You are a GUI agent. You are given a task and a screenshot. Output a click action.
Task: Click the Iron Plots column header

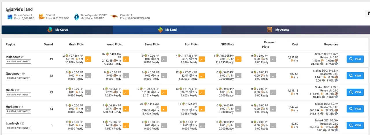[x=191, y=45]
